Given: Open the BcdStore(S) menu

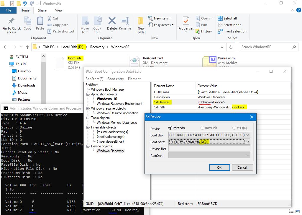Looking at the screenshot, I should [94, 79].
